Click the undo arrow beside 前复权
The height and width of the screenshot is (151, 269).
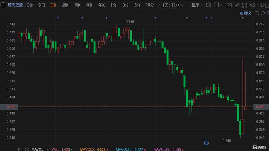(x=257, y=13)
